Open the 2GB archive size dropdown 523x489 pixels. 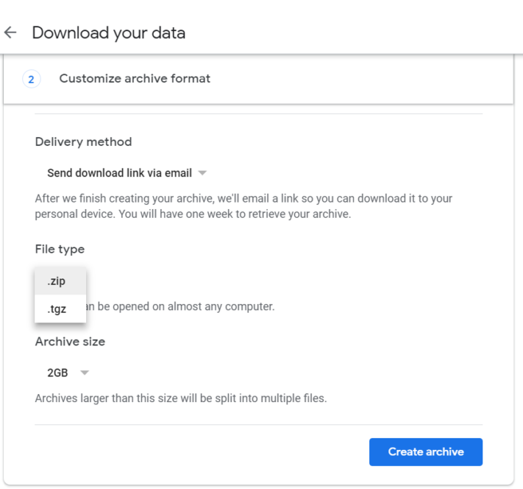tap(57, 373)
